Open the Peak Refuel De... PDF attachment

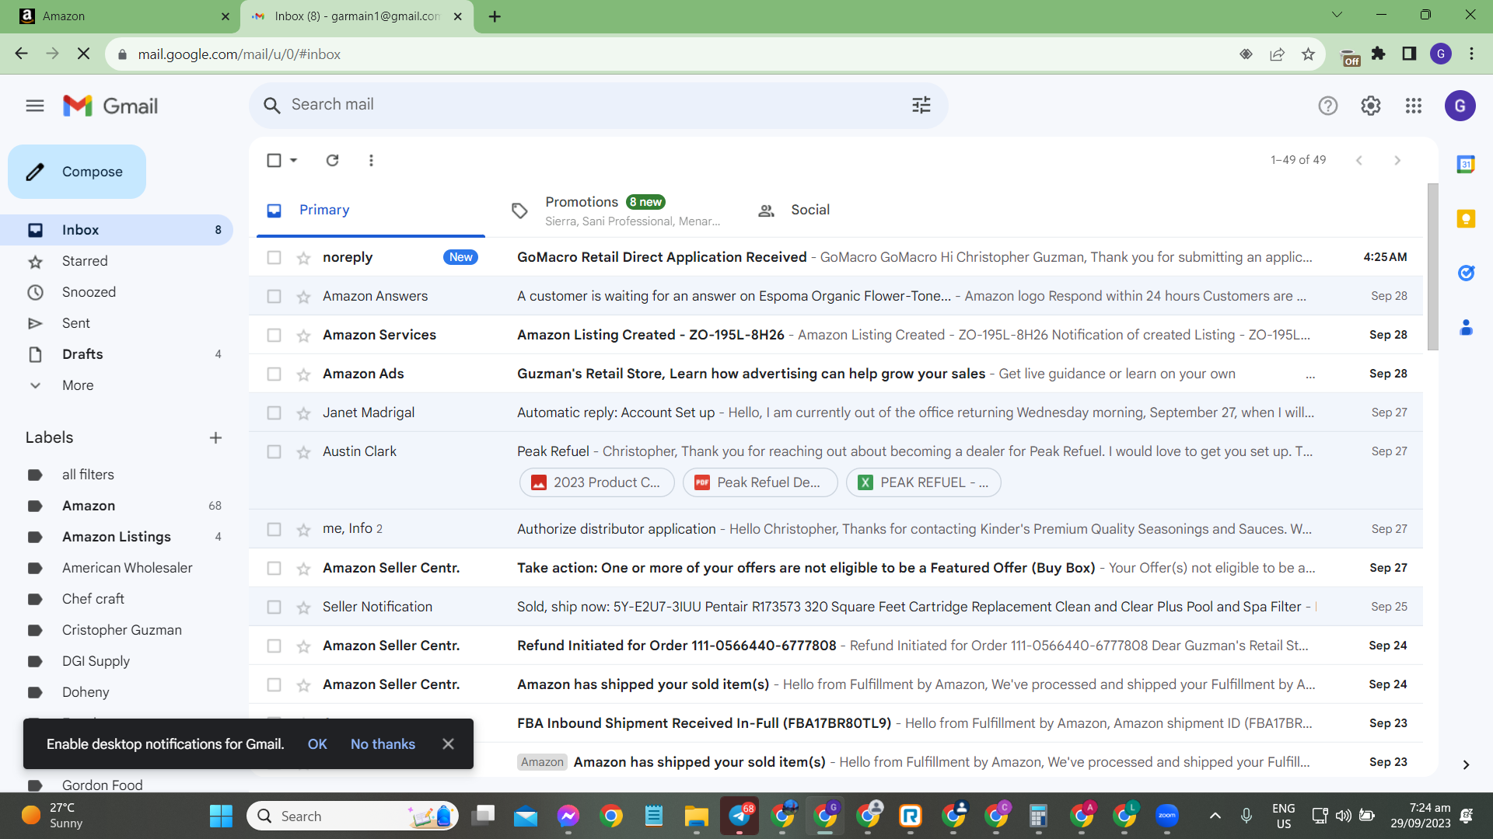(x=760, y=482)
